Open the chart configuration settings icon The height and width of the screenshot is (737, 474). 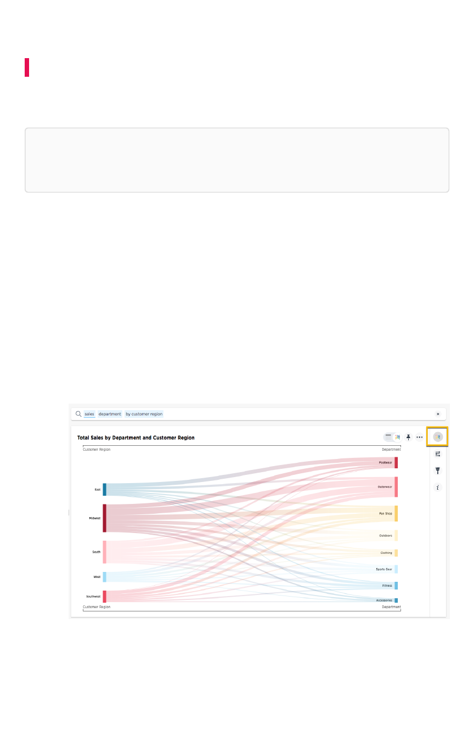click(x=437, y=454)
